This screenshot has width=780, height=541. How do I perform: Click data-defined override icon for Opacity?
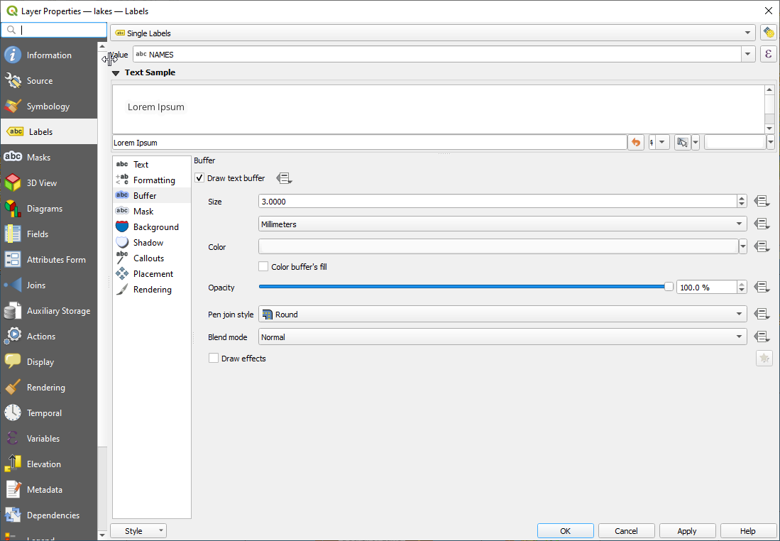762,288
